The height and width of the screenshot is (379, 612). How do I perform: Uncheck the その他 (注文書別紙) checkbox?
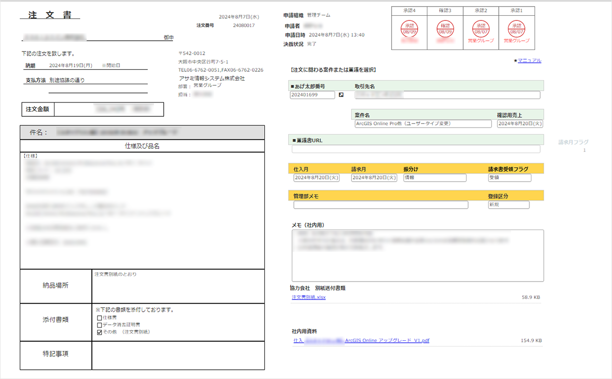click(99, 332)
